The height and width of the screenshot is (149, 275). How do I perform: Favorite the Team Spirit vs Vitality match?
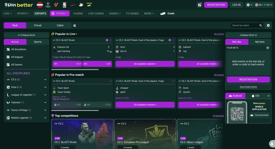pyautogui.click(x=111, y=81)
